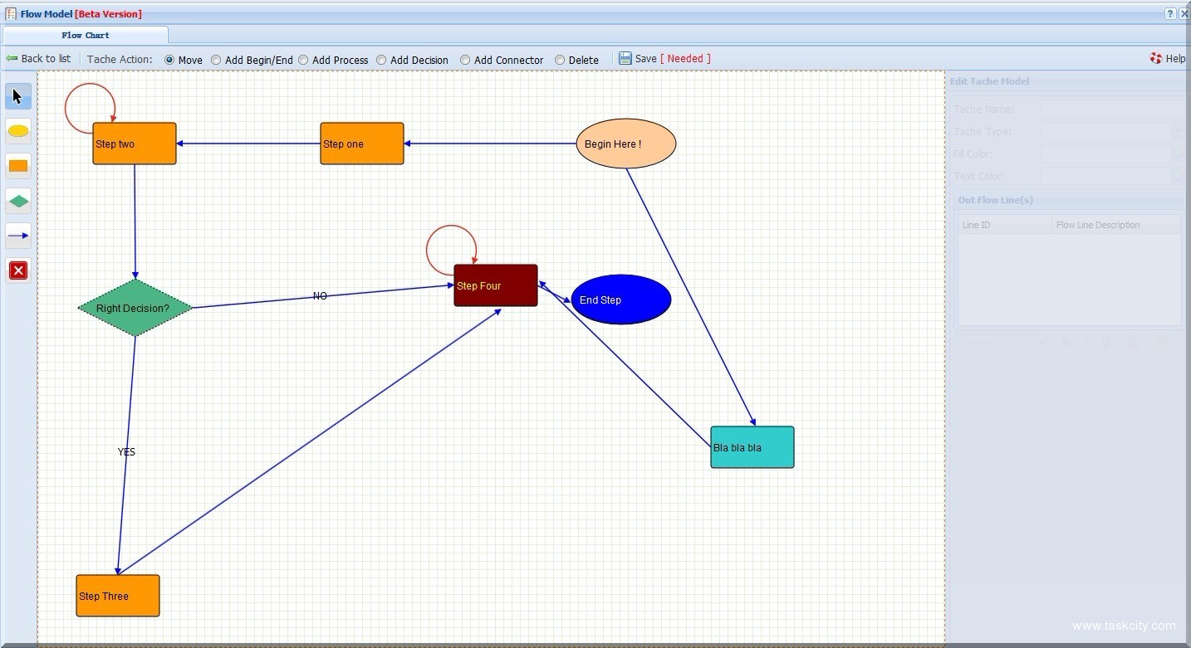Select the yellow ellipse Begin/End tool

(18, 131)
